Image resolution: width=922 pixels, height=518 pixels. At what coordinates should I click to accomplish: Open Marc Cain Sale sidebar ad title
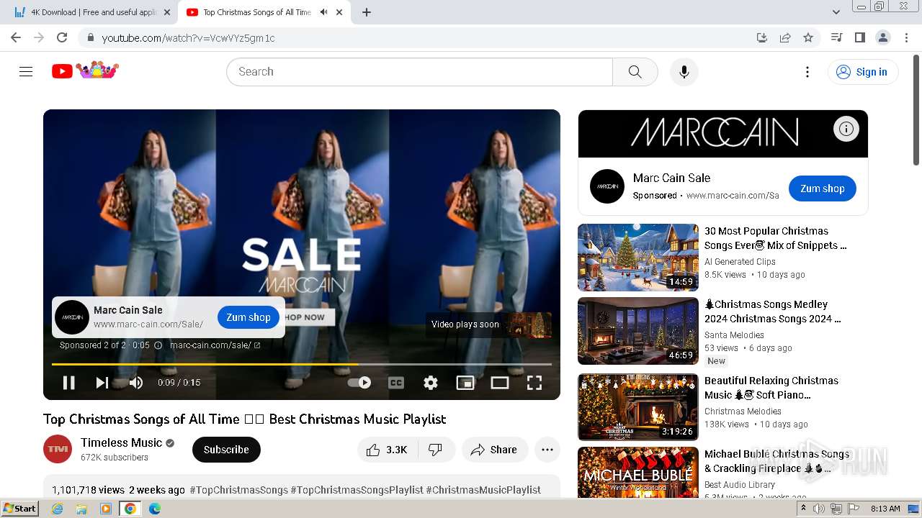(x=671, y=178)
